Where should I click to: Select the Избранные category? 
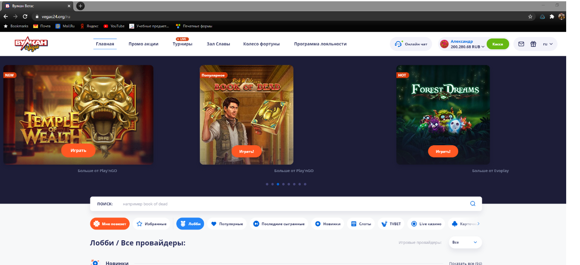[152, 224]
